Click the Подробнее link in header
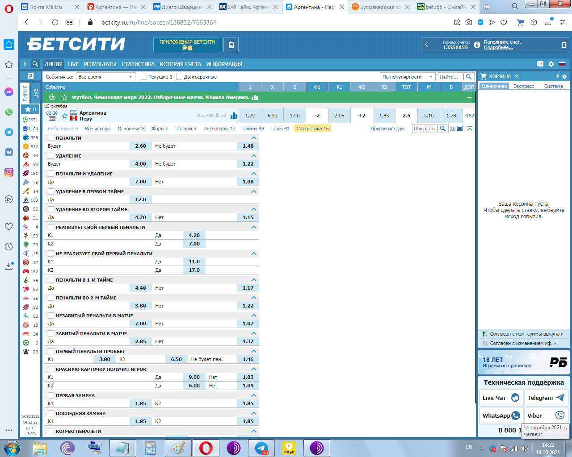 tap(498, 47)
